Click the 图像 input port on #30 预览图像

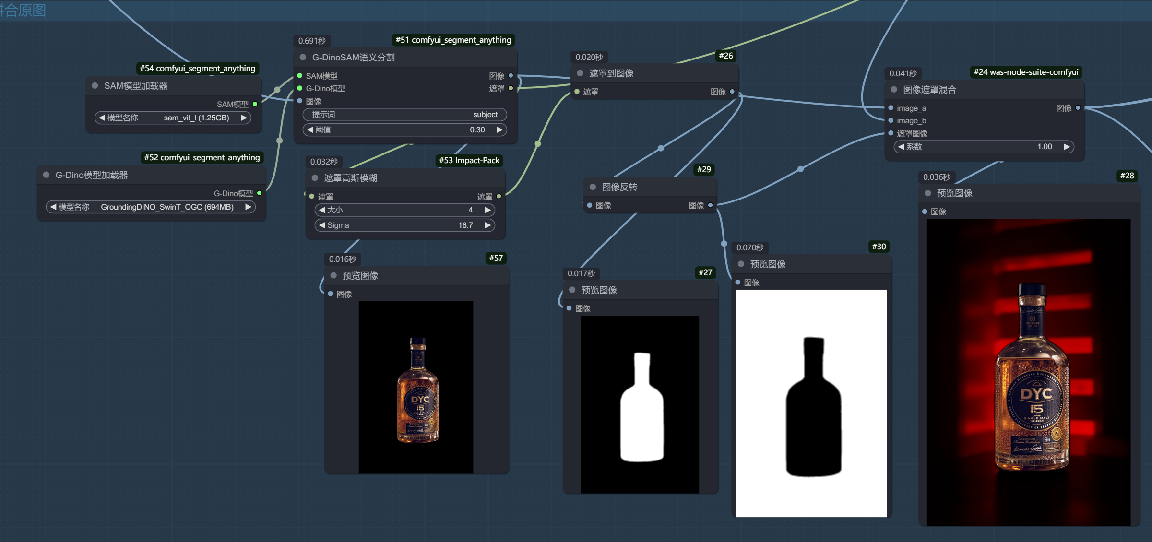point(738,283)
